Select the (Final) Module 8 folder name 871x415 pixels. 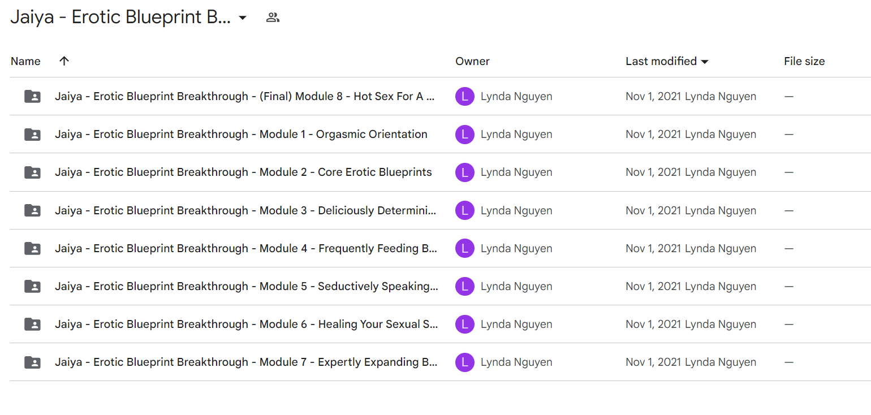(245, 97)
